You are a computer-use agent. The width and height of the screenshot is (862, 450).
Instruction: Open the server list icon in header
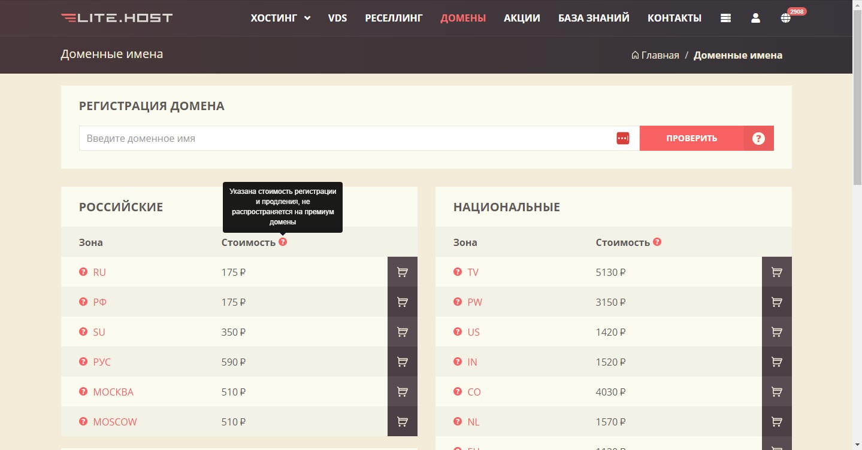pyautogui.click(x=725, y=18)
